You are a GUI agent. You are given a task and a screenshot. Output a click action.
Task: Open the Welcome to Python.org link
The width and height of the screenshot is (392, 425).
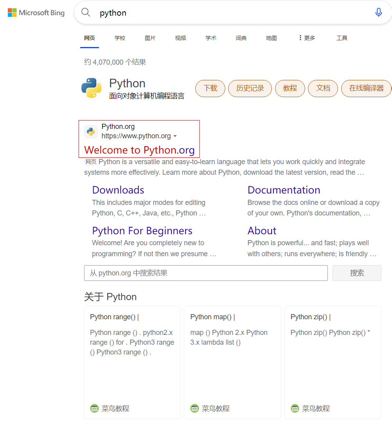click(139, 150)
